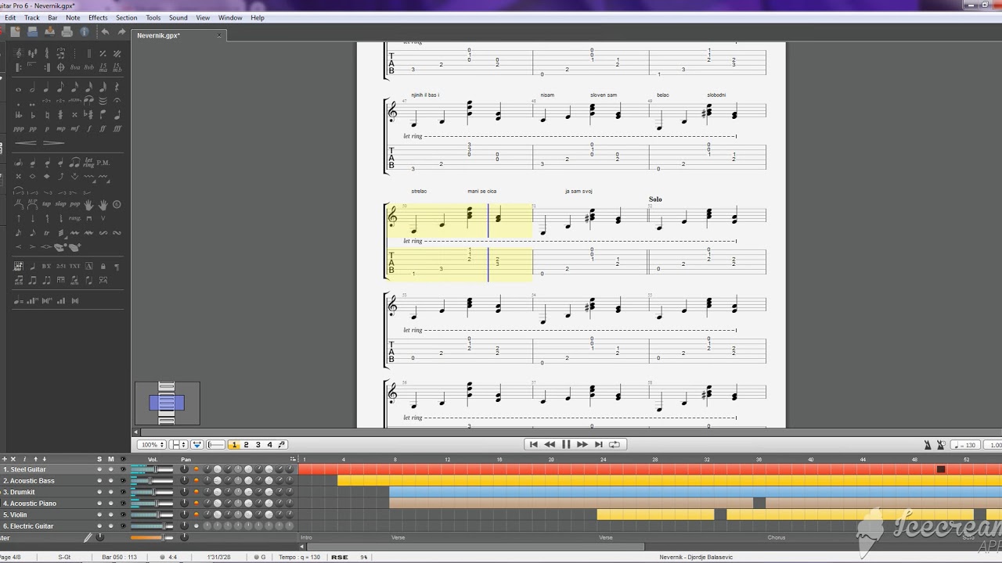
Task: Click the Acoustic Bass pan knob
Action: pyautogui.click(x=184, y=481)
